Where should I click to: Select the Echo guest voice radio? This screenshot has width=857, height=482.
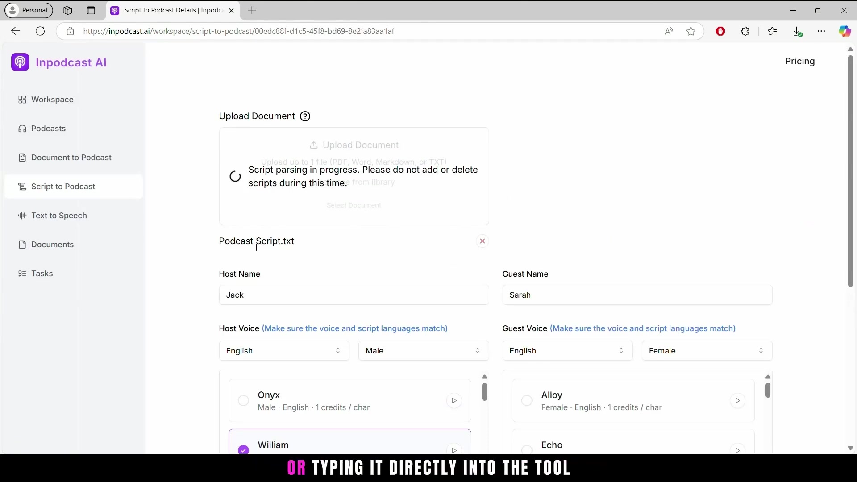tap(527, 450)
